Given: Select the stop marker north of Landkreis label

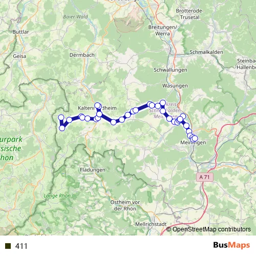Looking at the screenshot, I should pos(163,103).
